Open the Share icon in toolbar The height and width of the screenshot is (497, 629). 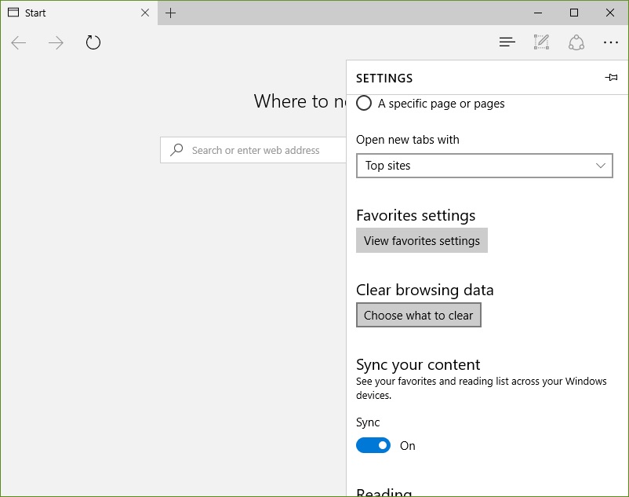click(x=576, y=42)
